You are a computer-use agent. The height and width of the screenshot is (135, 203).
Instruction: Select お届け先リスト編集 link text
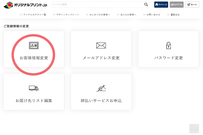(34, 101)
